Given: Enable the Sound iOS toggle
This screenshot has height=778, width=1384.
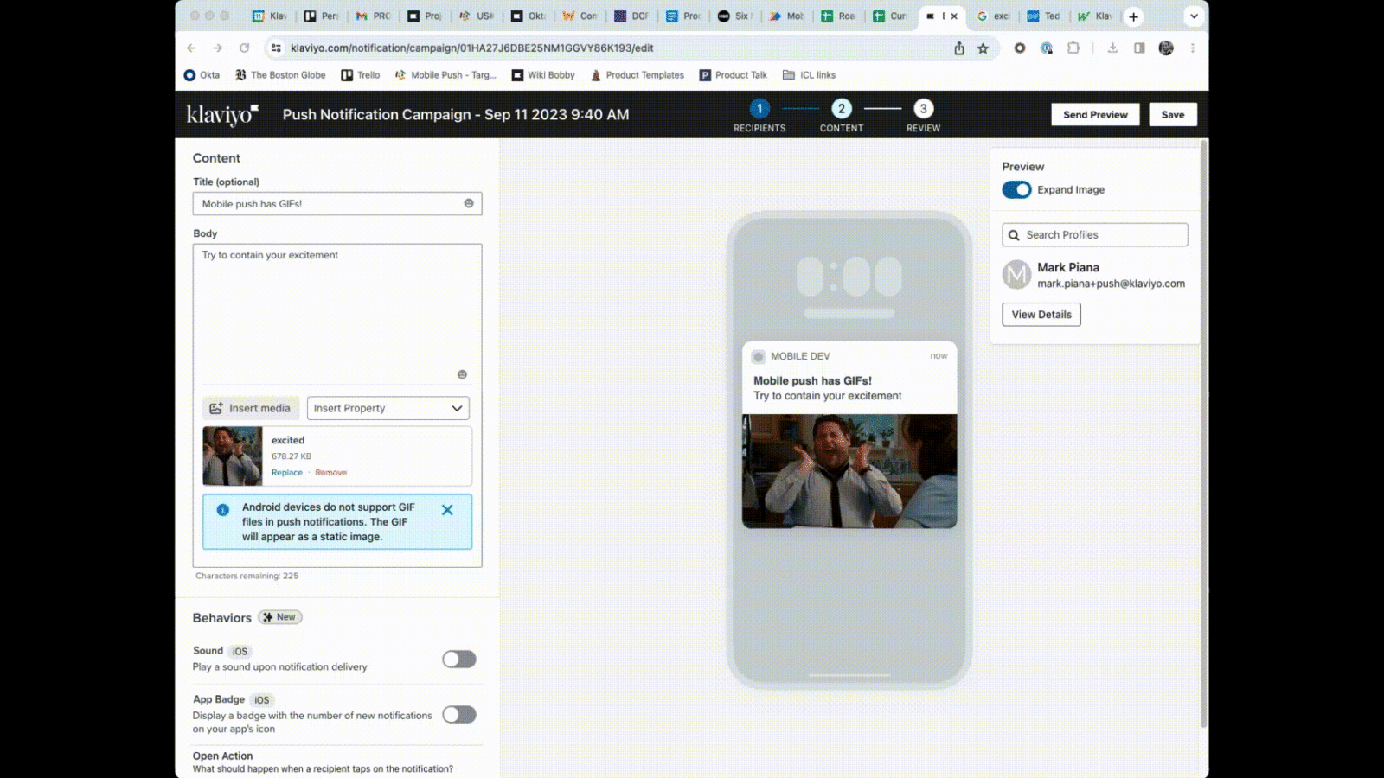Looking at the screenshot, I should pos(459,660).
